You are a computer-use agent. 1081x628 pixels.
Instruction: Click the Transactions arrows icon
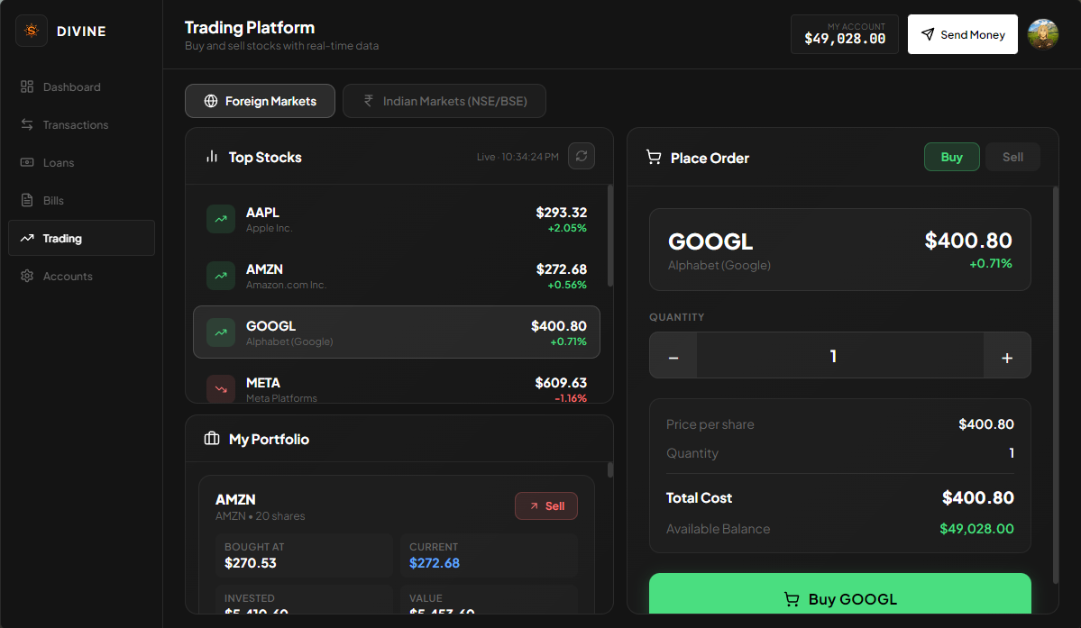tap(27, 124)
